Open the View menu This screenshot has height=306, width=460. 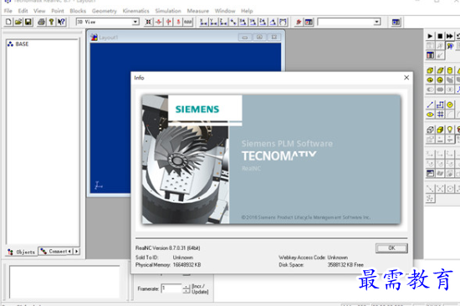pos(39,11)
